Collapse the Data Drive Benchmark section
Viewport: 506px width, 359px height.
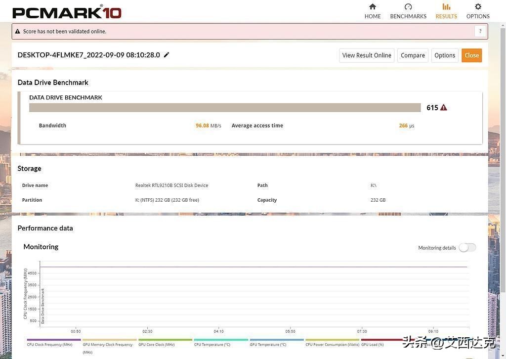52,82
